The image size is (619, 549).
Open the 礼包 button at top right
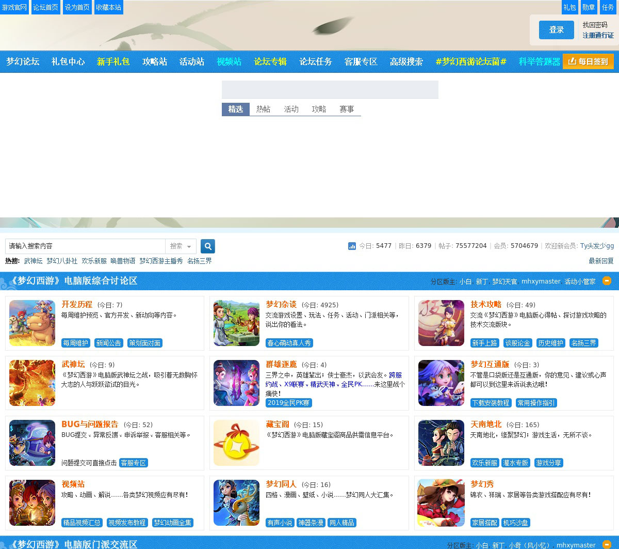(x=569, y=7)
